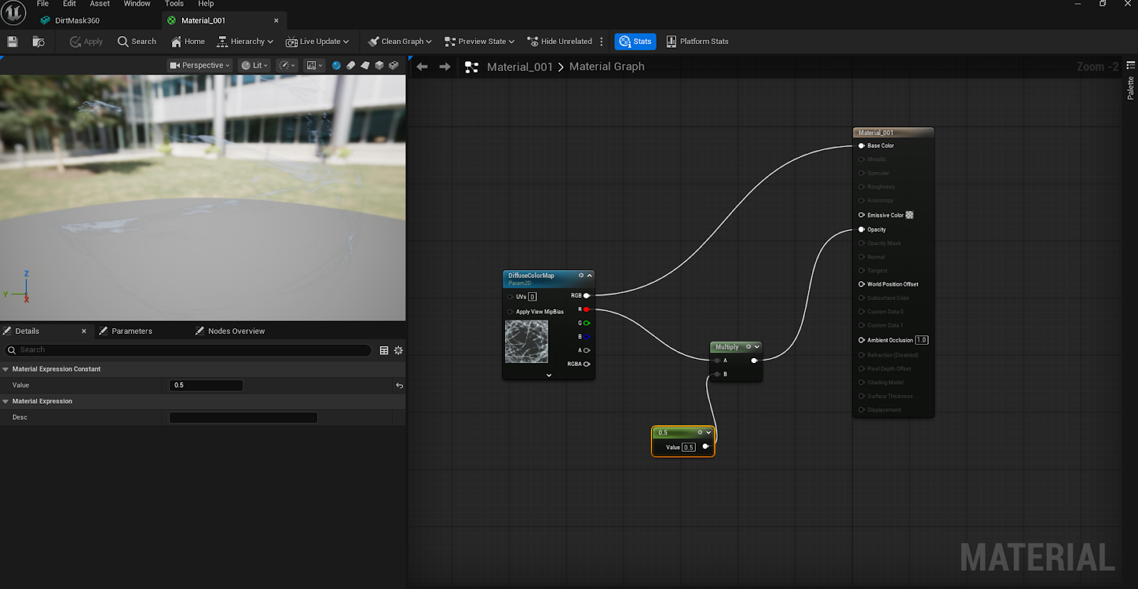Select the cube preview mesh icon
The height and width of the screenshot is (589, 1138).
(x=379, y=65)
